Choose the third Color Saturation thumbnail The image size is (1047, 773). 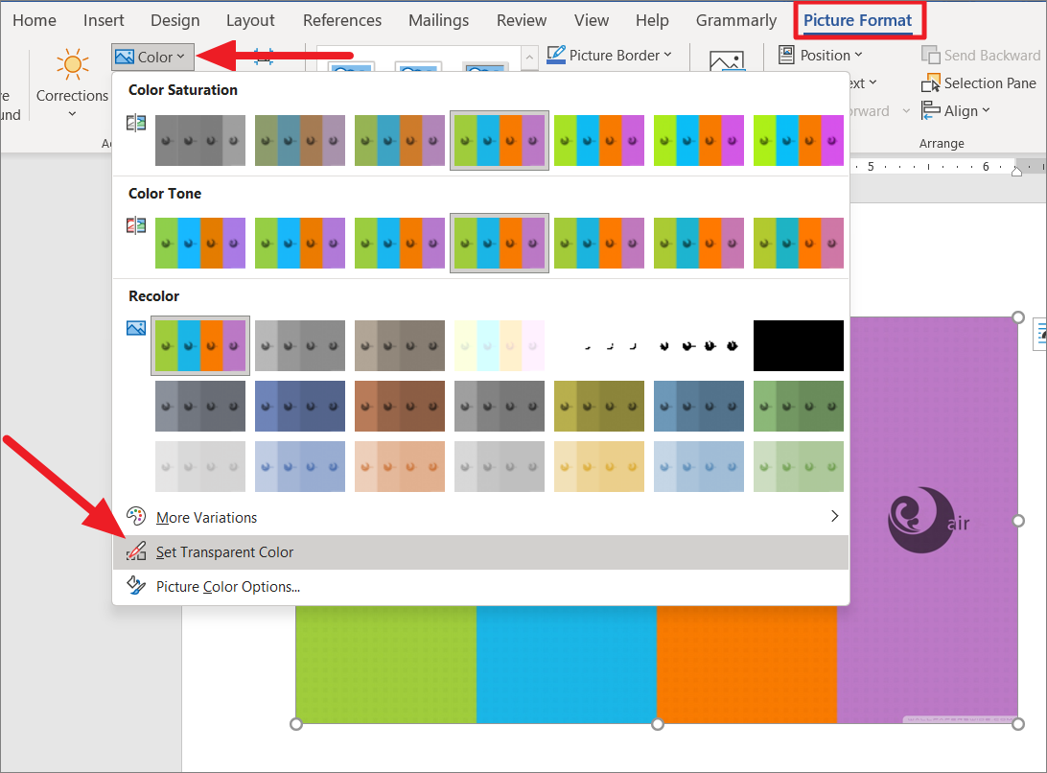coord(399,140)
